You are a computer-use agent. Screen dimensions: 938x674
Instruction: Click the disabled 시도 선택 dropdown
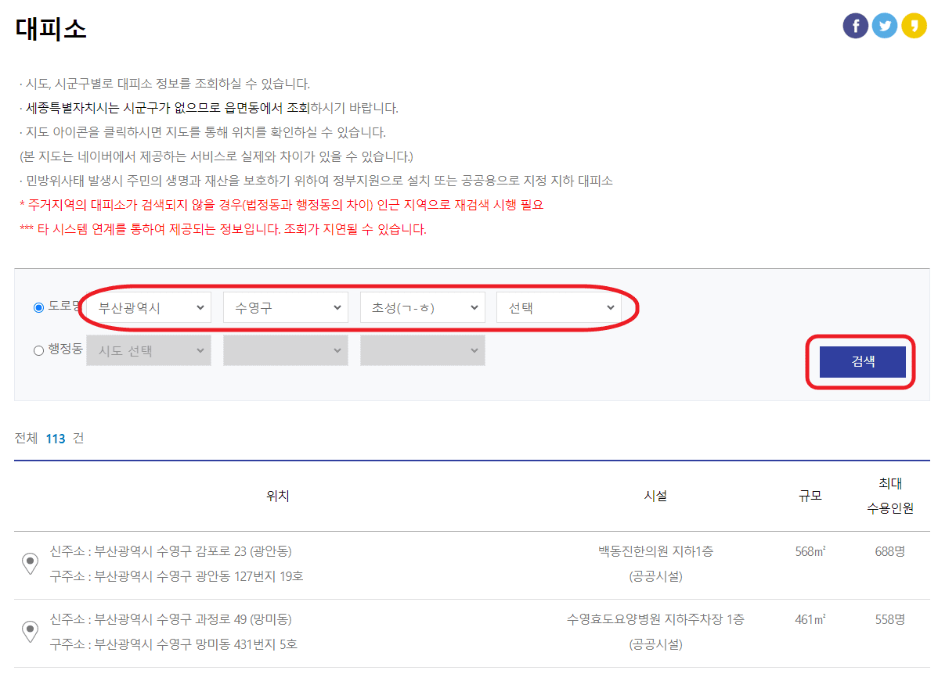pyautogui.click(x=148, y=350)
